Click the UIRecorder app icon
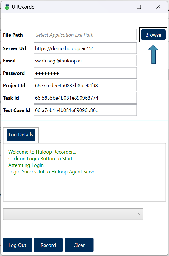This screenshot has width=169, height=256. [x=7, y=7]
